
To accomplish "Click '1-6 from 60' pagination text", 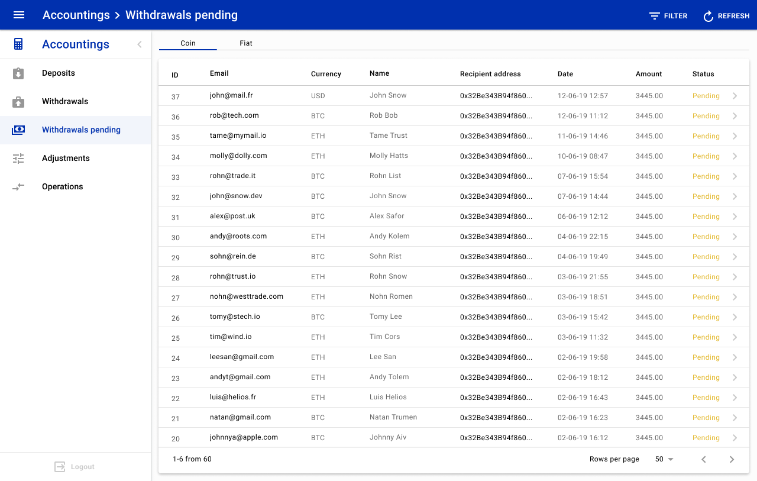I will pyautogui.click(x=192, y=459).
